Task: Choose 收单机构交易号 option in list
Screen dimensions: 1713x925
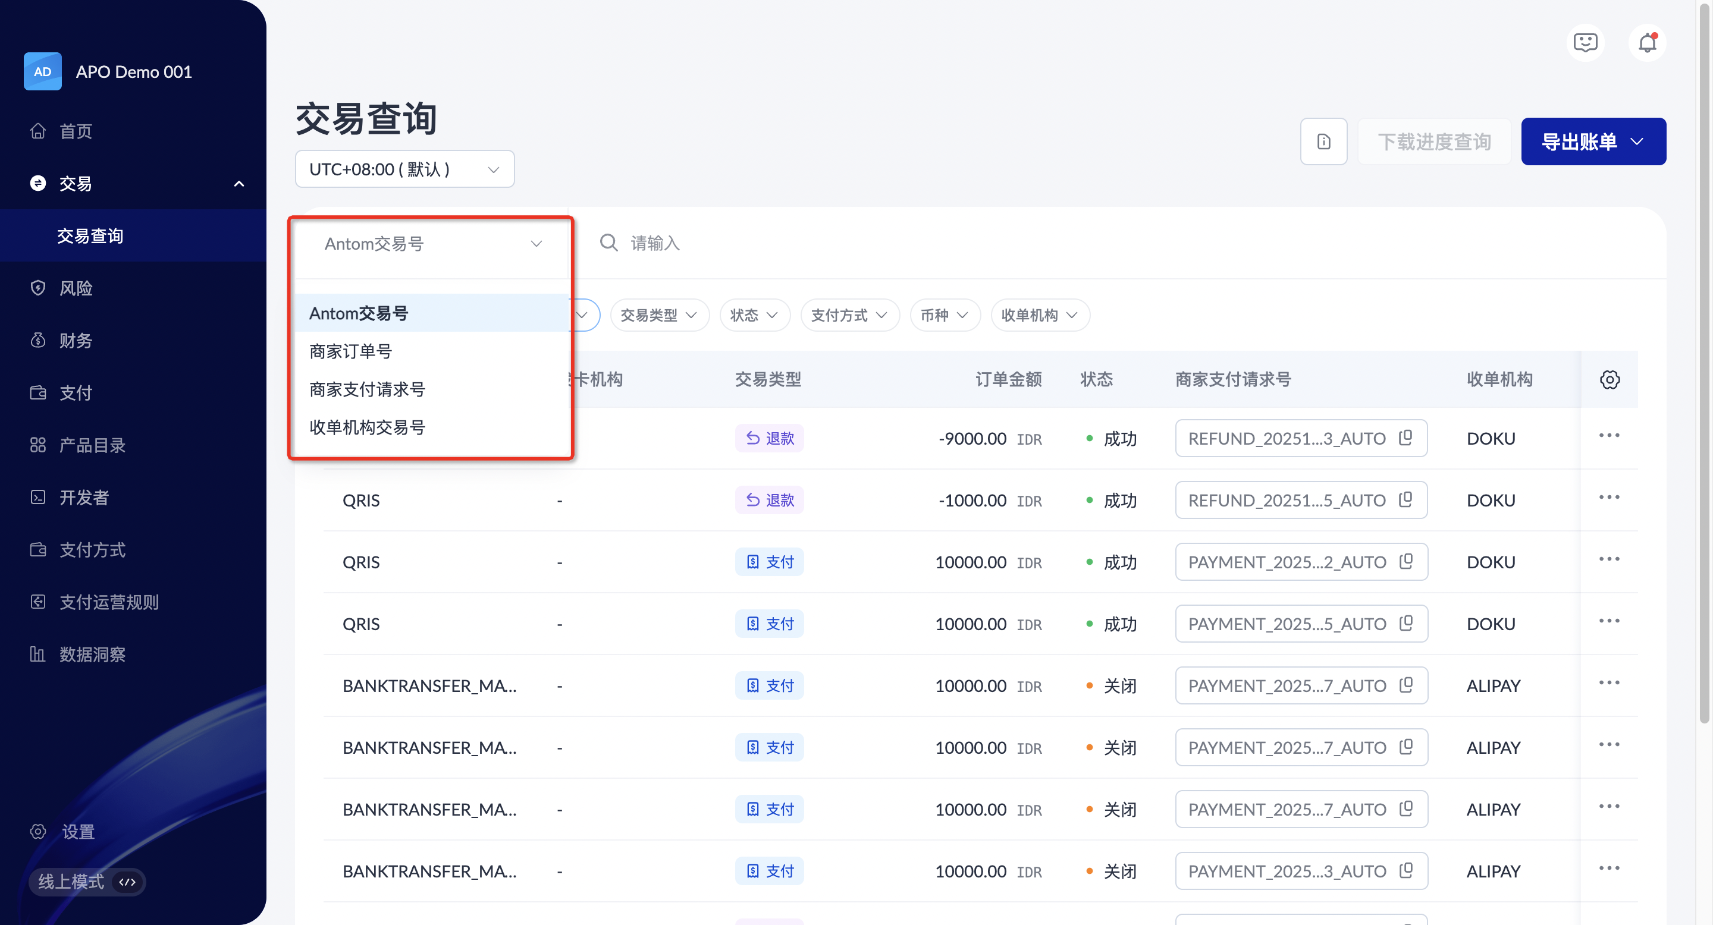Action: (367, 427)
